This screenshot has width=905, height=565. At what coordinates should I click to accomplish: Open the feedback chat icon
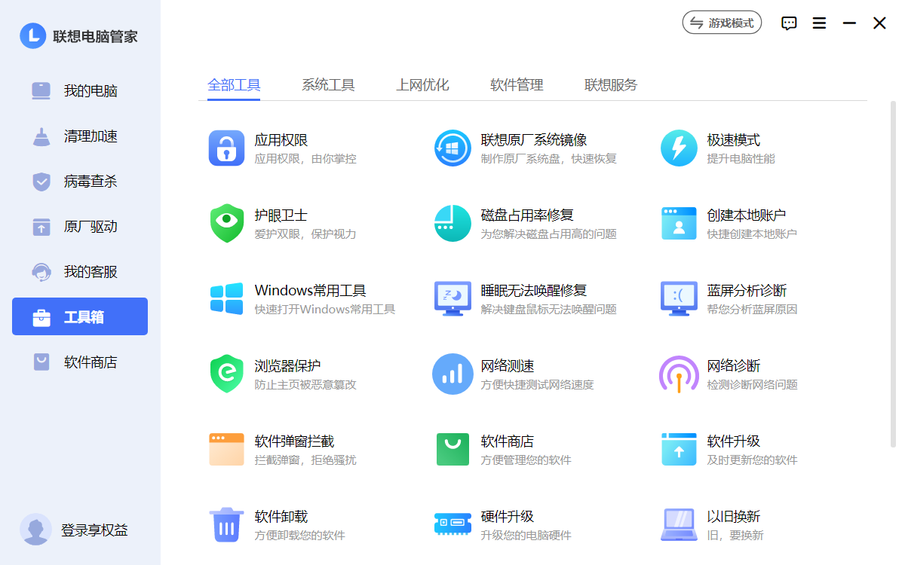pos(789,23)
